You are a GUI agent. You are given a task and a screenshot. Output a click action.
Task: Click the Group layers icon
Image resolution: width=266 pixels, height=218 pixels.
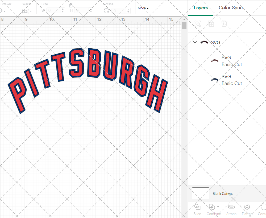pyautogui.click(x=197, y=24)
